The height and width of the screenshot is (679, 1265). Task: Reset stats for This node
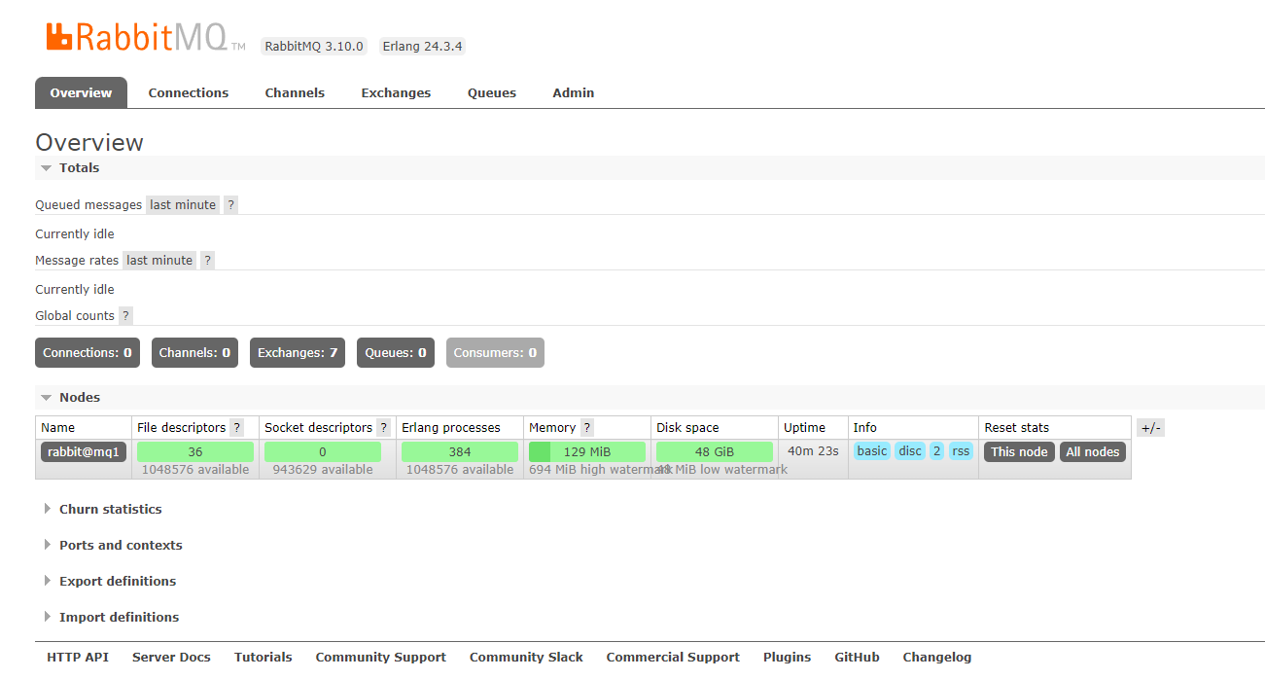pyautogui.click(x=1019, y=452)
